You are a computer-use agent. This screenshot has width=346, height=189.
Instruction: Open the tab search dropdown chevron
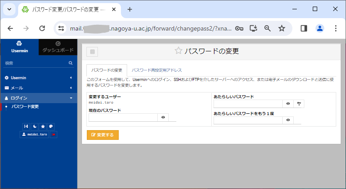tap(9, 9)
